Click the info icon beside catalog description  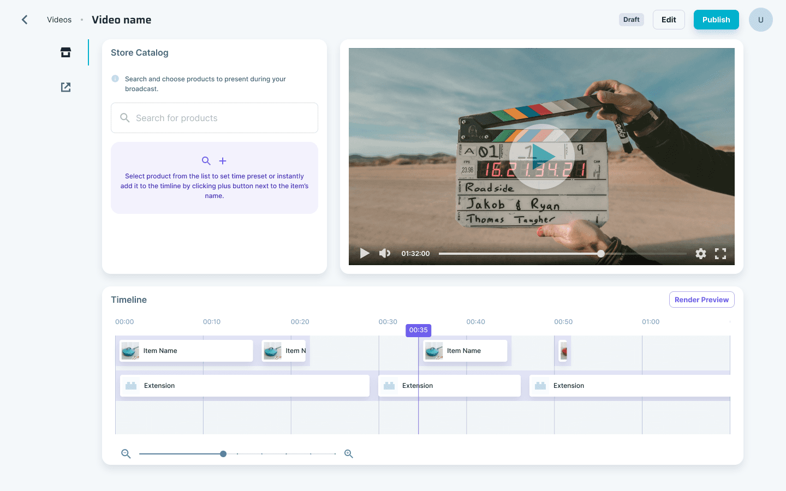[115, 79]
